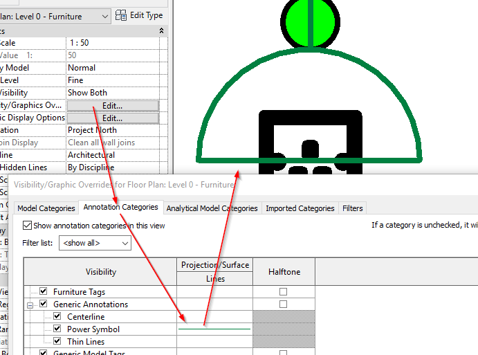Toggle the Centerline subcategory checkbox
The height and width of the screenshot is (355, 478).
(57, 316)
